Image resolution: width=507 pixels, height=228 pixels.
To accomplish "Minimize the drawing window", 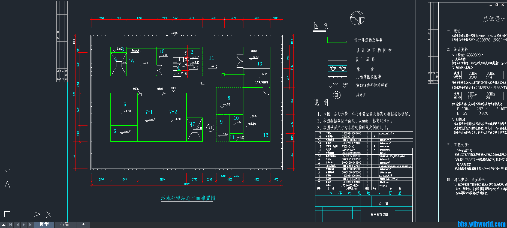I will pos(491,5).
